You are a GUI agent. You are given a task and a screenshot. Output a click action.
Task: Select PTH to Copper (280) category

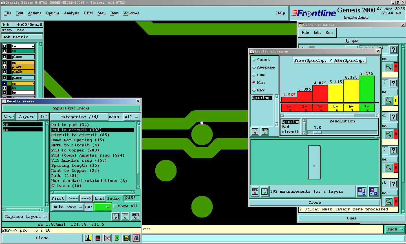75,150
